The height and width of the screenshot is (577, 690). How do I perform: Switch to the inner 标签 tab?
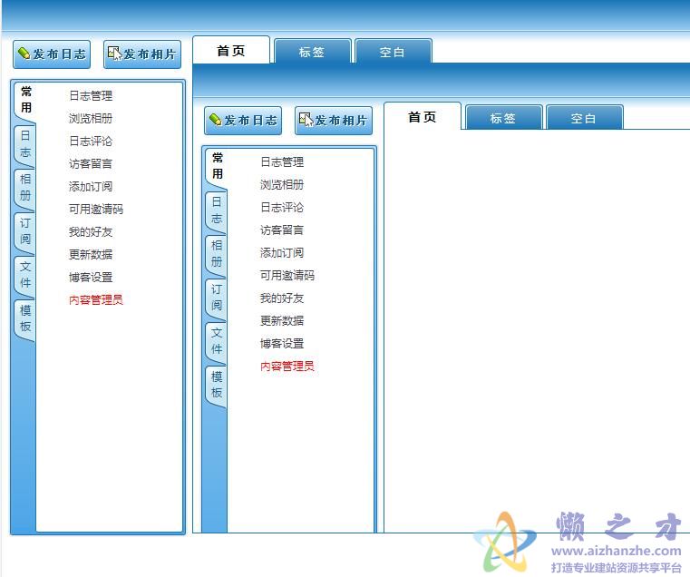click(503, 118)
